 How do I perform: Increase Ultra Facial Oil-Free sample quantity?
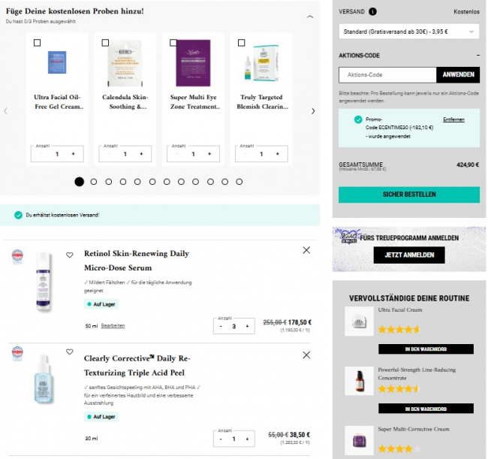(x=73, y=154)
